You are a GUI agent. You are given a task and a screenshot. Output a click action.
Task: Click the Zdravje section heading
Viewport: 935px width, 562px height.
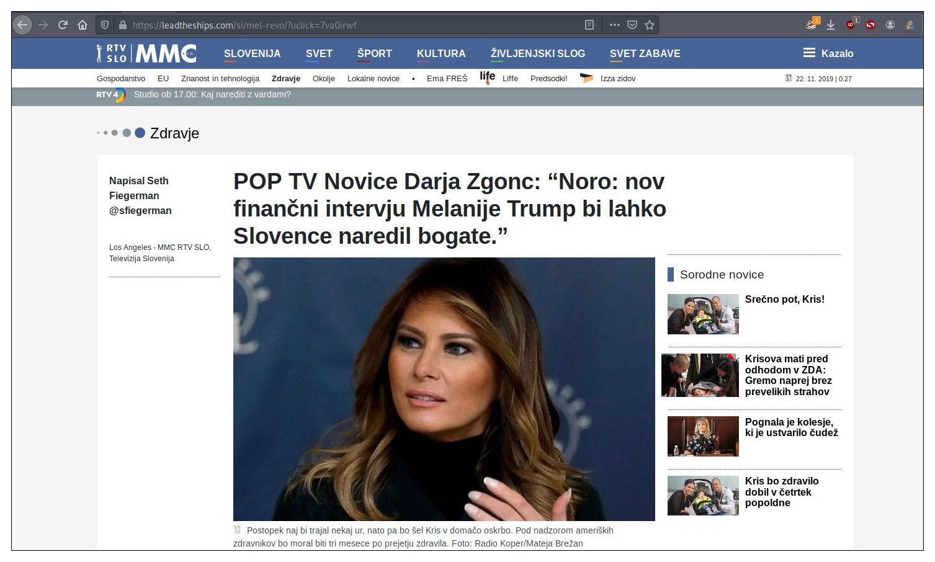pyautogui.click(x=174, y=133)
